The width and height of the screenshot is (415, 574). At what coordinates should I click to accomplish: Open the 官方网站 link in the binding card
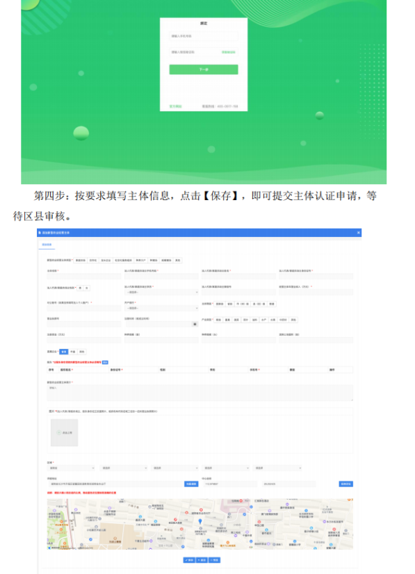175,106
